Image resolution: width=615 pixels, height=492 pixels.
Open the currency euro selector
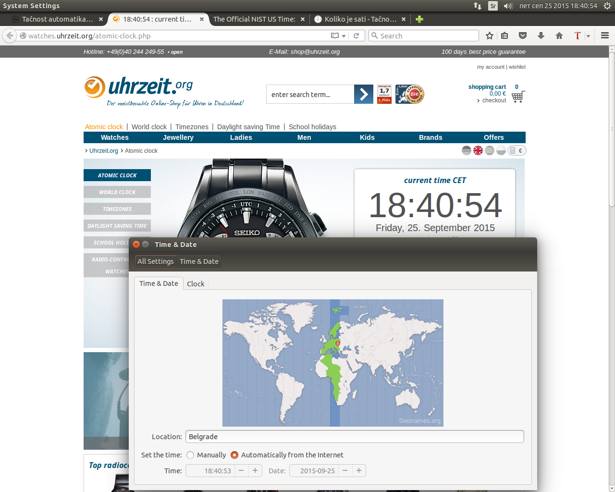(517, 150)
